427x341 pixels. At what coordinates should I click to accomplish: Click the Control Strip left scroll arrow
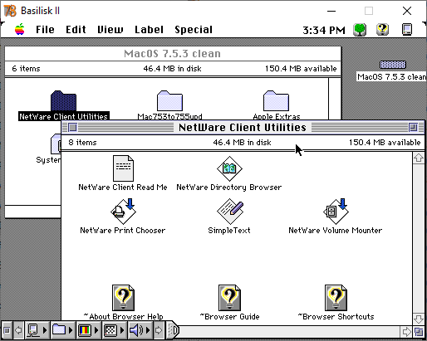point(18,330)
